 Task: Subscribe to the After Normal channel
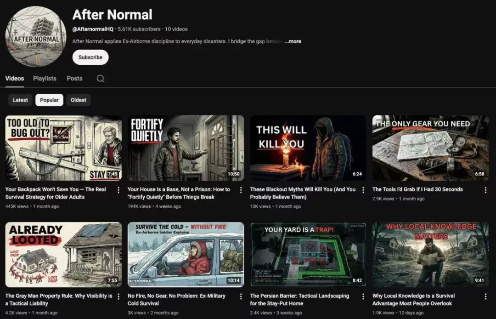(90, 57)
